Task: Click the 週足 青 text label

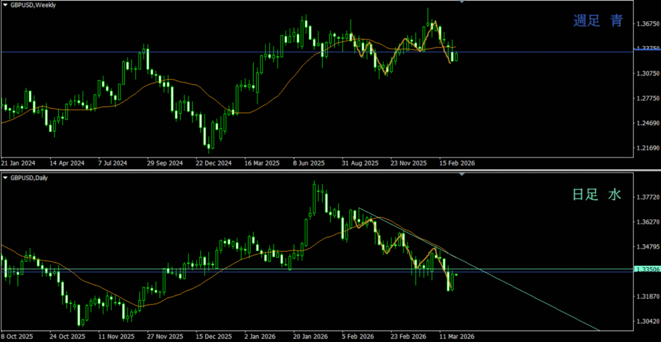Action: (598, 21)
